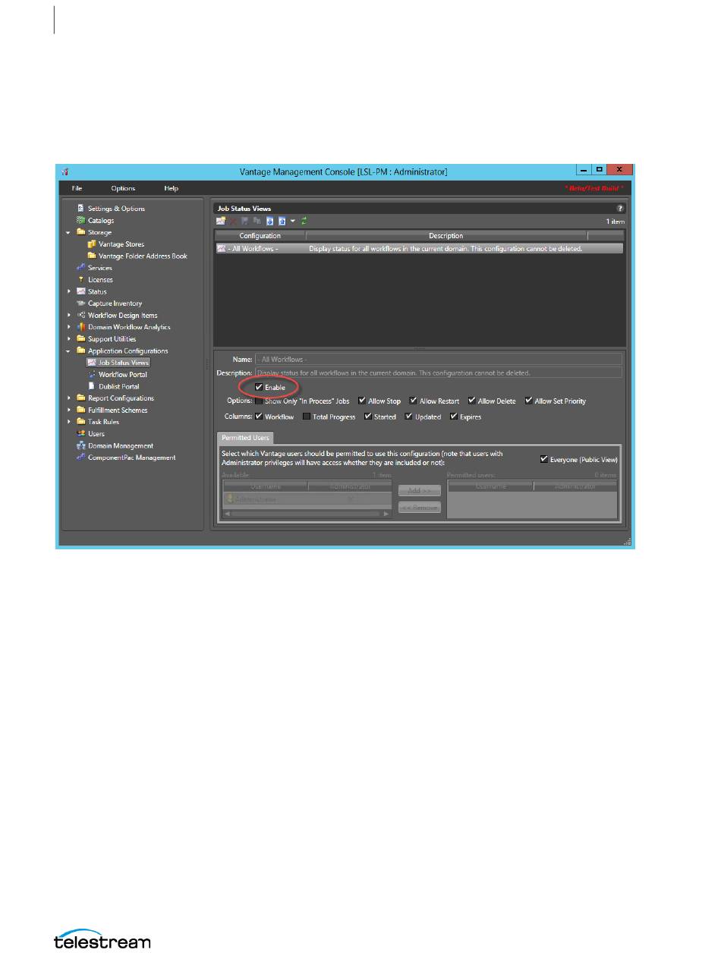Image resolution: width=721 pixels, height=956 pixels.
Task: Click the << Remove button
Action: tap(420, 508)
